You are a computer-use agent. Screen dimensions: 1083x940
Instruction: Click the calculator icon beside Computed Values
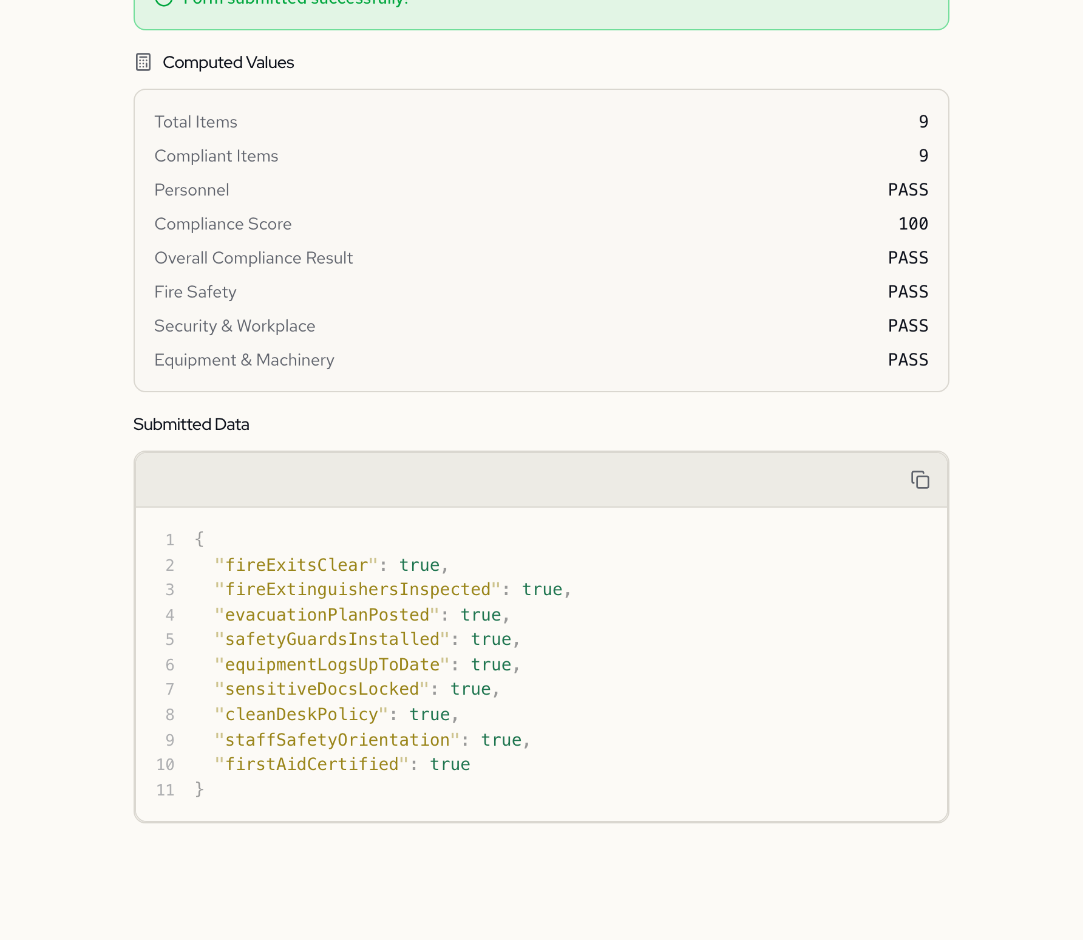[143, 63]
